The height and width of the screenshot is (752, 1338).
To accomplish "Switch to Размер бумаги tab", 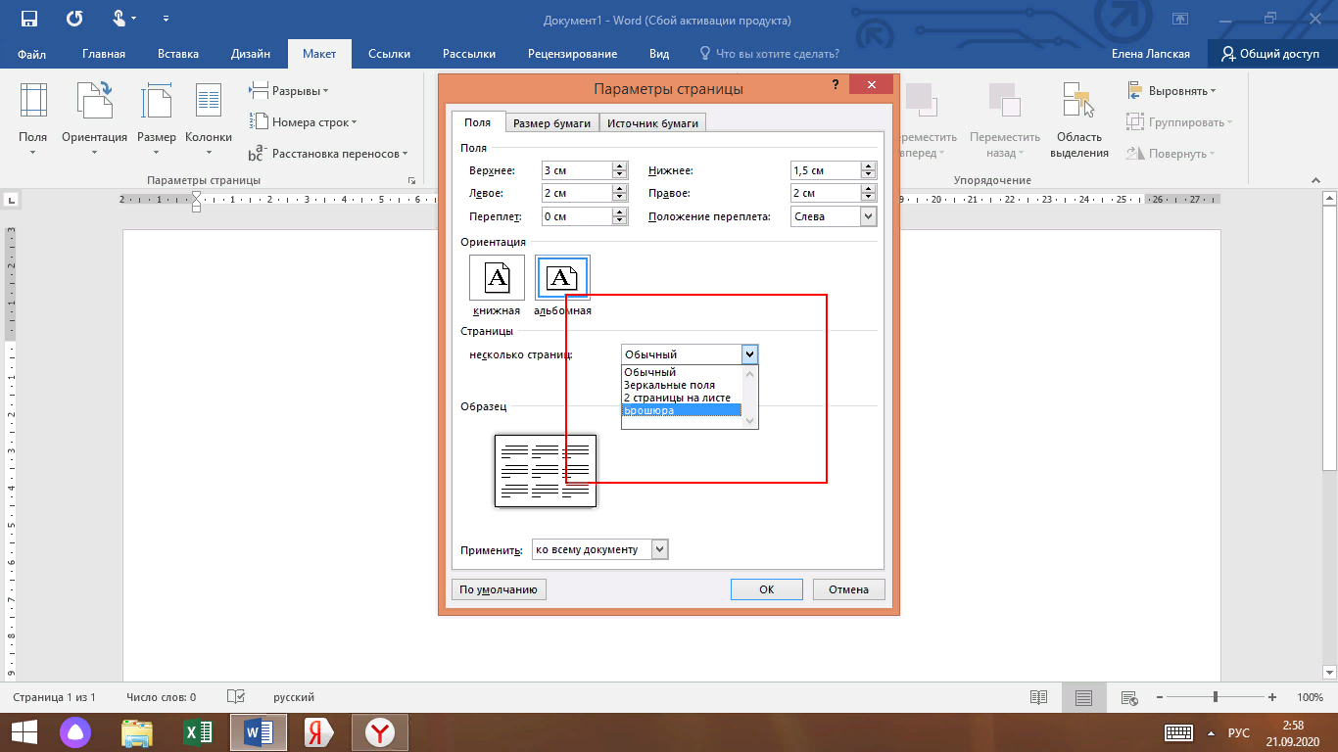I will (551, 123).
